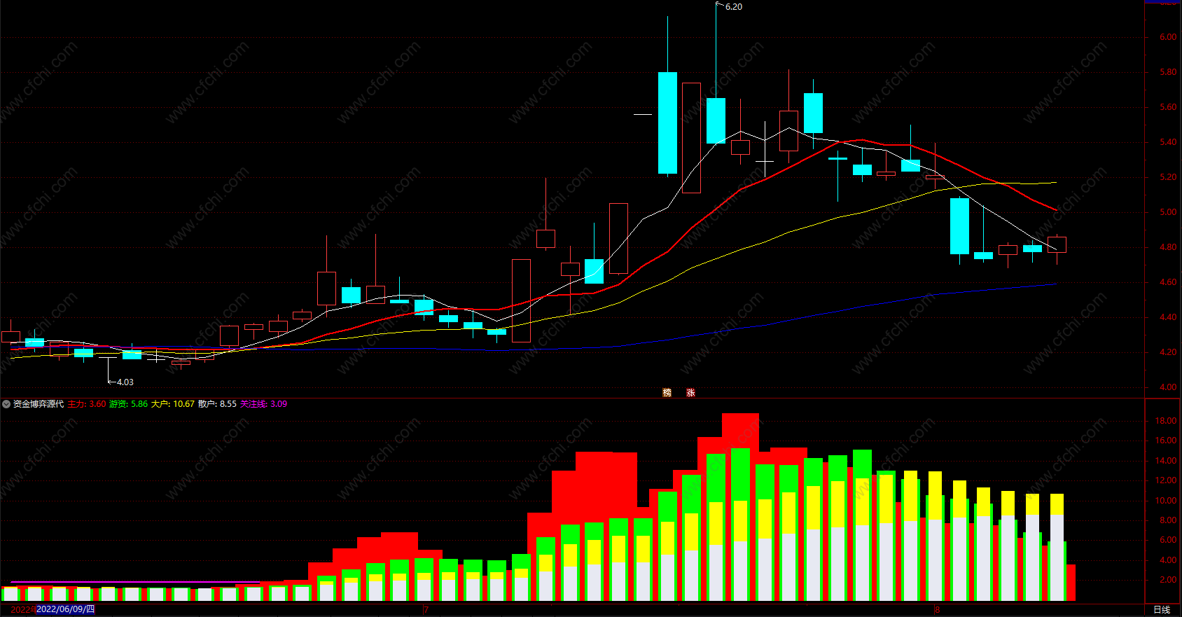Click the 5.00 price axis value

[x=1168, y=212]
